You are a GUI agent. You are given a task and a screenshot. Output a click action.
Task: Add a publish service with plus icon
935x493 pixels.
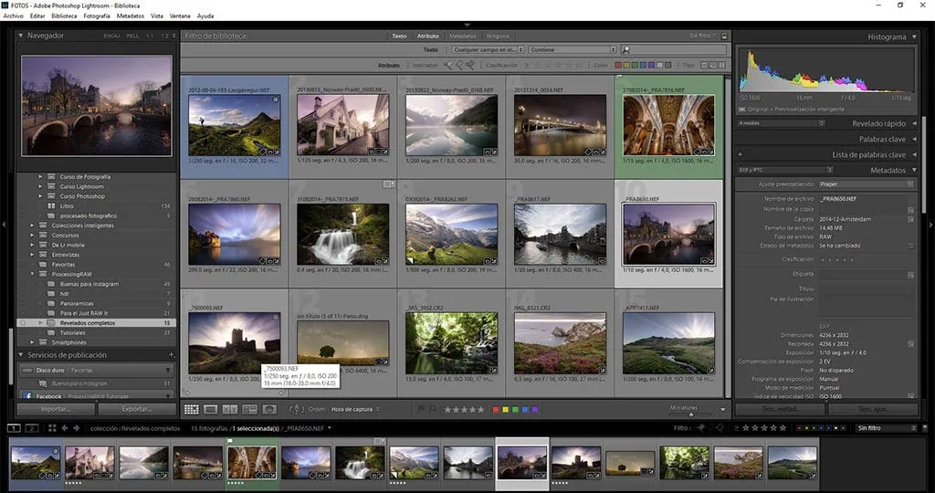click(172, 354)
